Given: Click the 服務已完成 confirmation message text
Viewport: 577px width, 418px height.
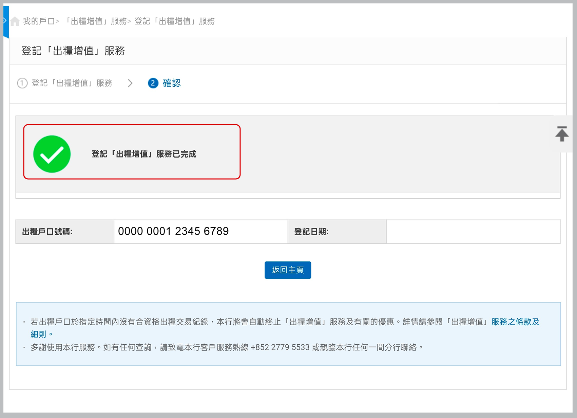Looking at the screenshot, I should (144, 154).
